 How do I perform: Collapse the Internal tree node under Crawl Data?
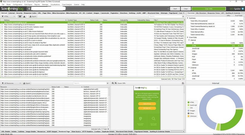pyautogui.click(x=189, y=40)
